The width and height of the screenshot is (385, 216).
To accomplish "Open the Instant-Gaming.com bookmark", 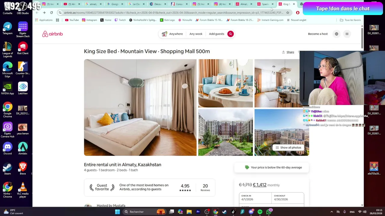I will point(270,20).
